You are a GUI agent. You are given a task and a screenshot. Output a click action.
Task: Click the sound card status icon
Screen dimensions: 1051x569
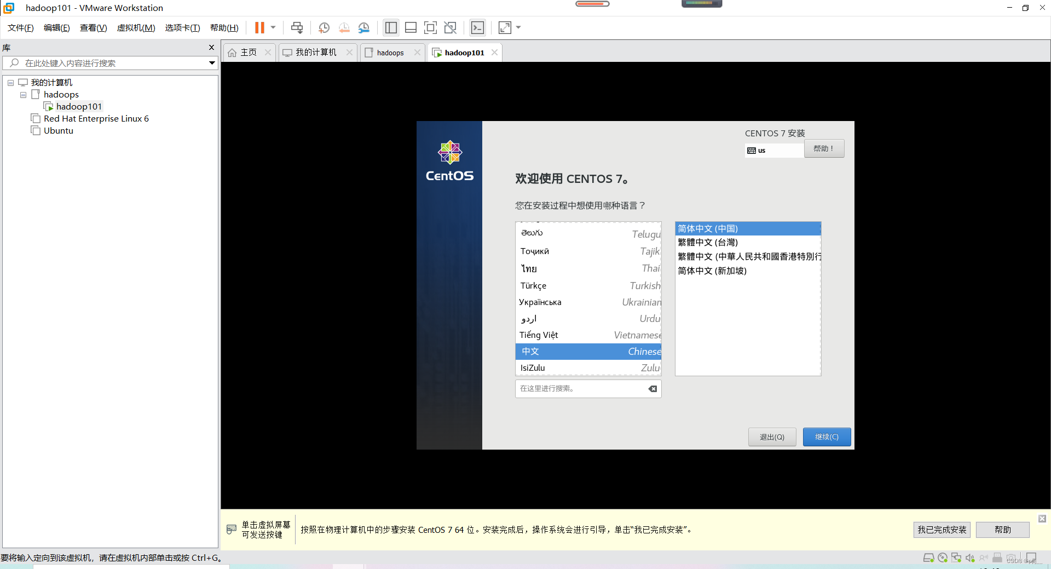coord(970,558)
